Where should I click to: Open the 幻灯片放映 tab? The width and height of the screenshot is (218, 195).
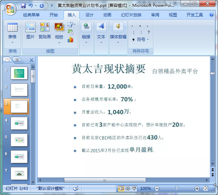pyautogui.click(x=131, y=15)
